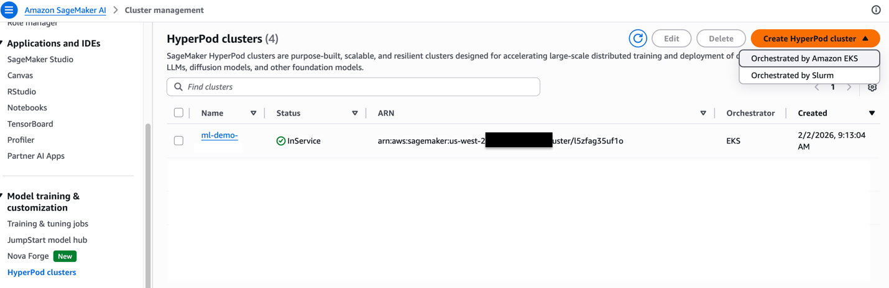The width and height of the screenshot is (889, 288).
Task: Open the table preferences gear icon
Action: coord(872,88)
